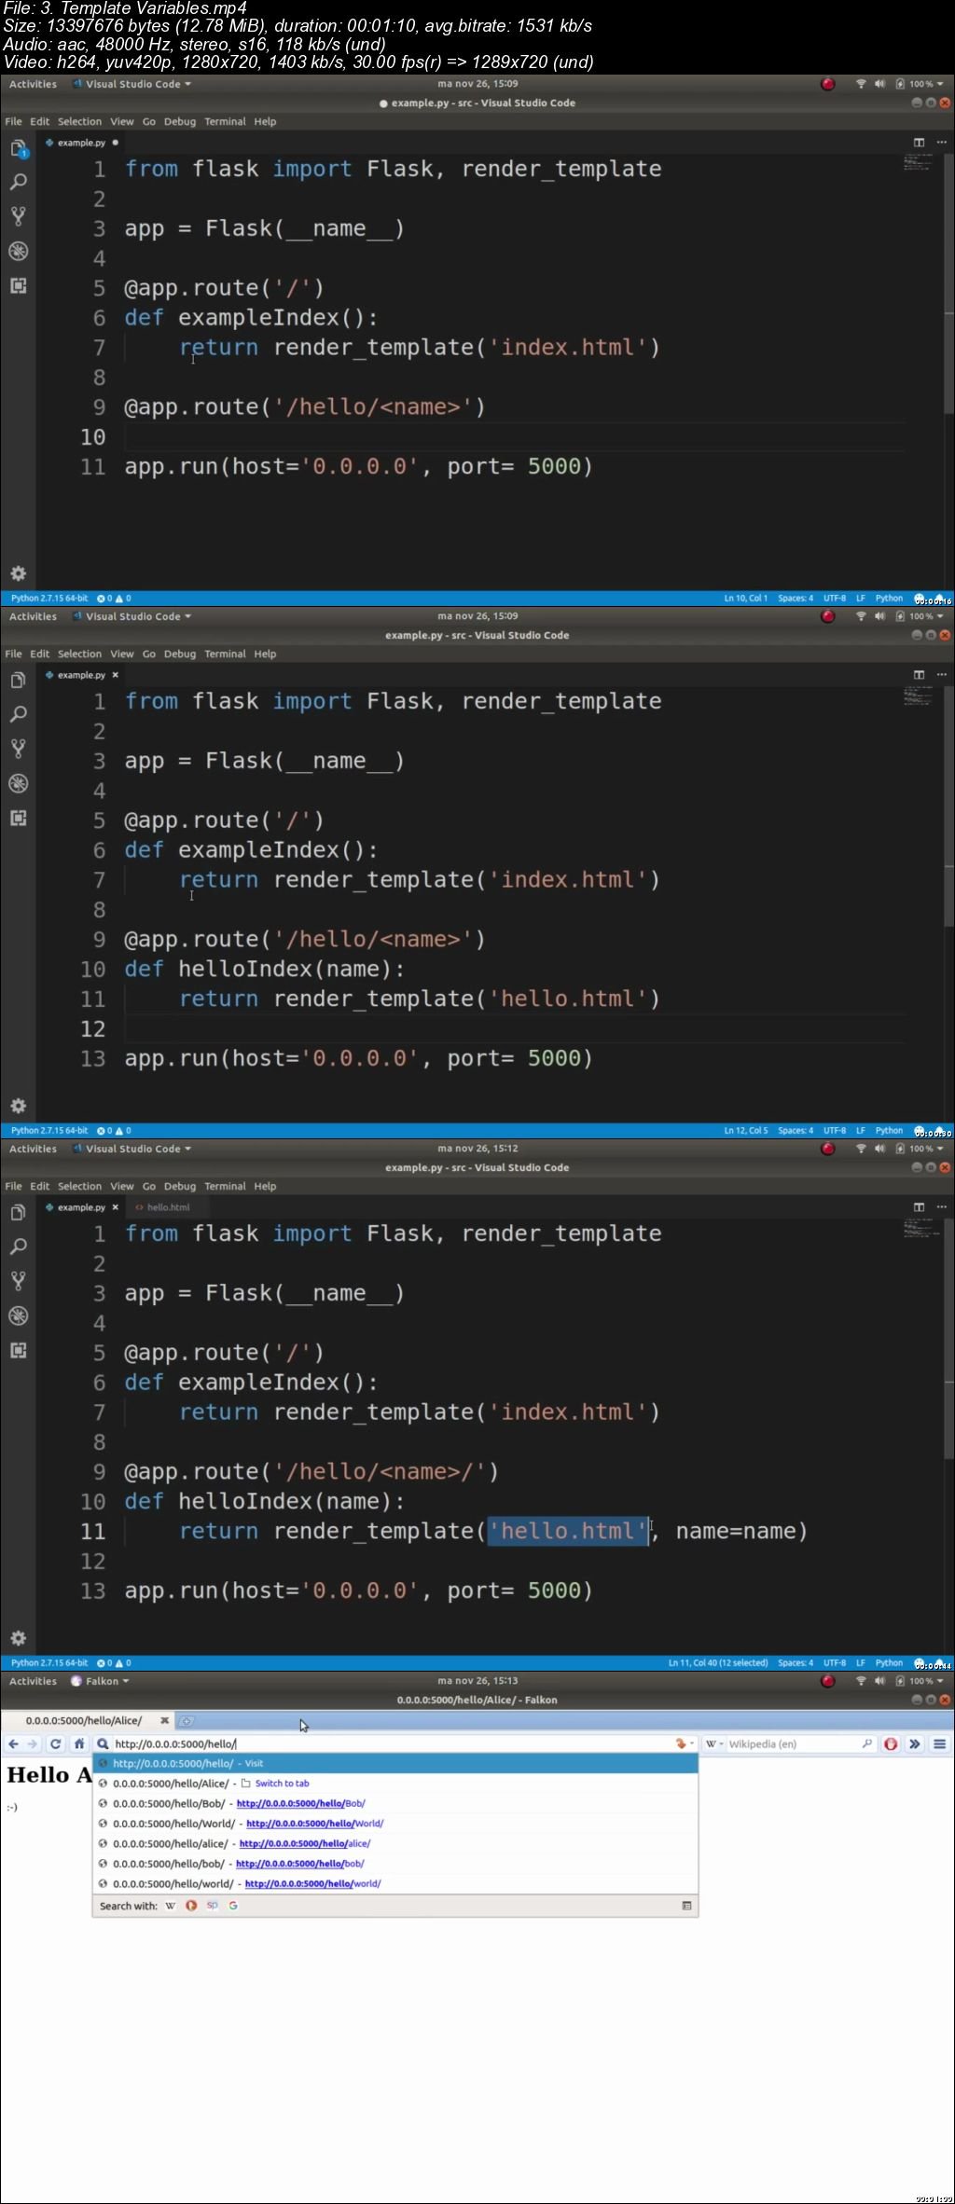This screenshot has height=2204, width=955.
Task: Click Ln 11, Col 40 (12 selected) status
Action: click(x=717, y=1663)
